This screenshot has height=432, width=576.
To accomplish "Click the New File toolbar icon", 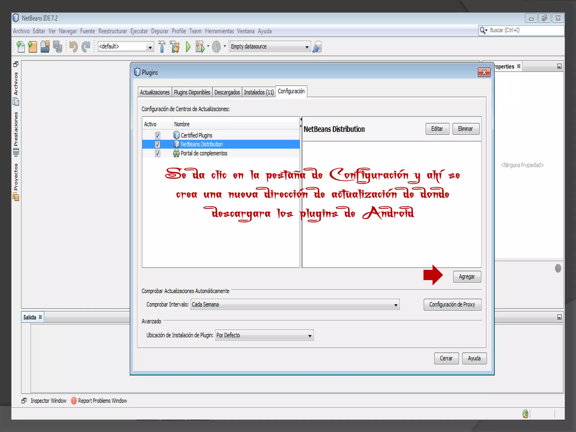I will pyautogui.click(x=20, y=47).
